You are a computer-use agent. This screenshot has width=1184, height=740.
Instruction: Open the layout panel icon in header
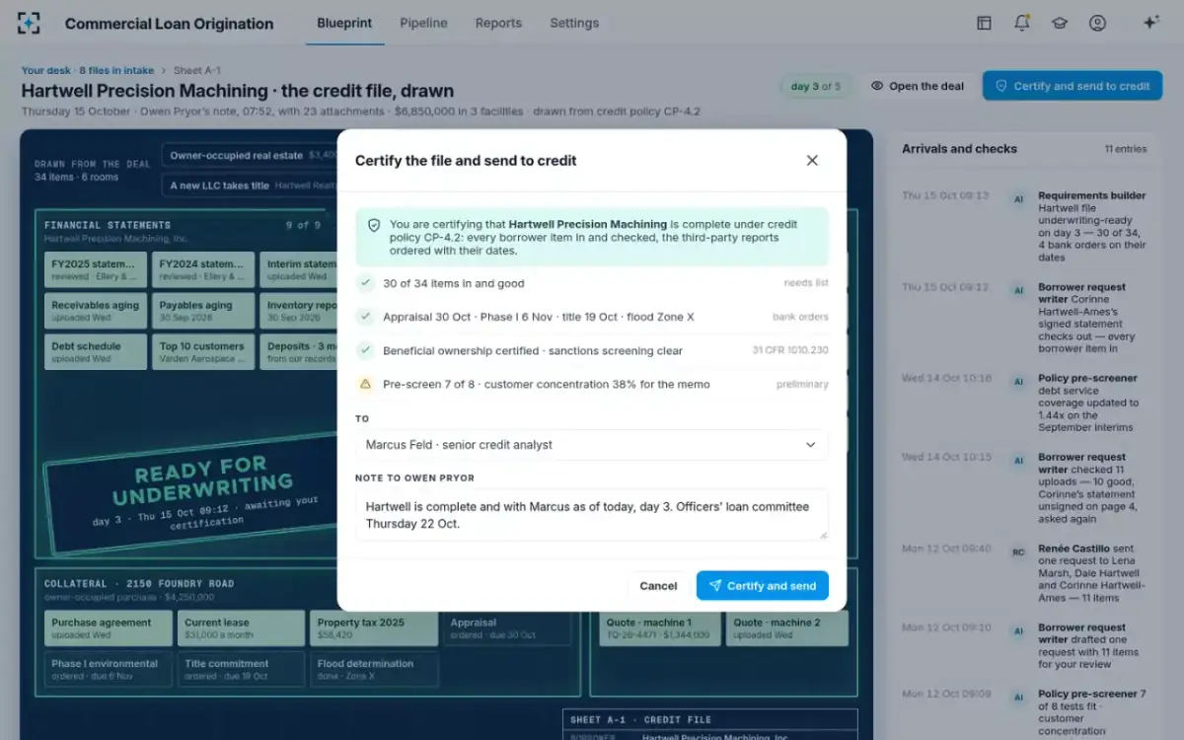tap(984, 23)
